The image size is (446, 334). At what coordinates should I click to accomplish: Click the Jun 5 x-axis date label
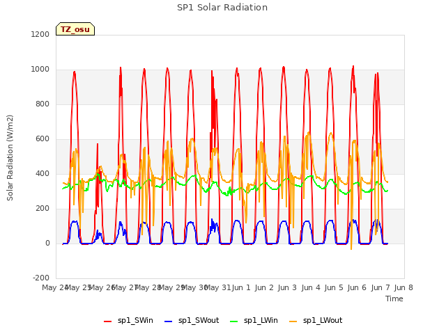coord(334,287)
